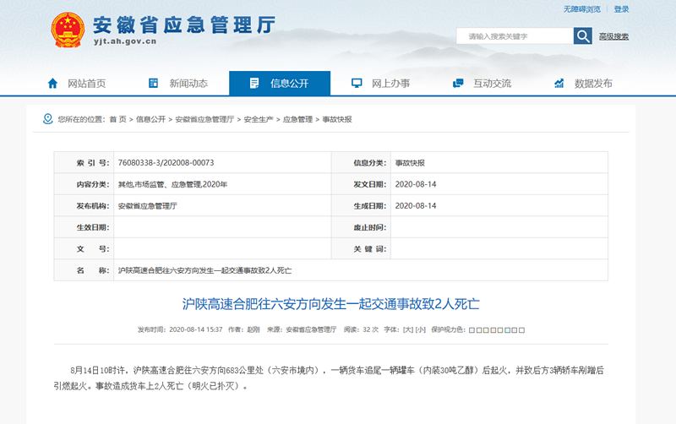
Task: Click the chat icon beside 互动交流
Action: coord(458,83)
